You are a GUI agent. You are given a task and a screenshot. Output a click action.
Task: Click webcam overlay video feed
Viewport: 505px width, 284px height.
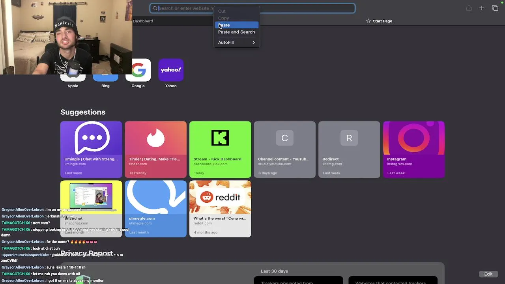coord(66,37)
